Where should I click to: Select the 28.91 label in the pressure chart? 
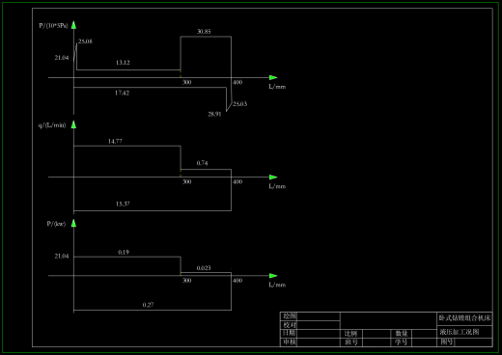click(214, 114)
